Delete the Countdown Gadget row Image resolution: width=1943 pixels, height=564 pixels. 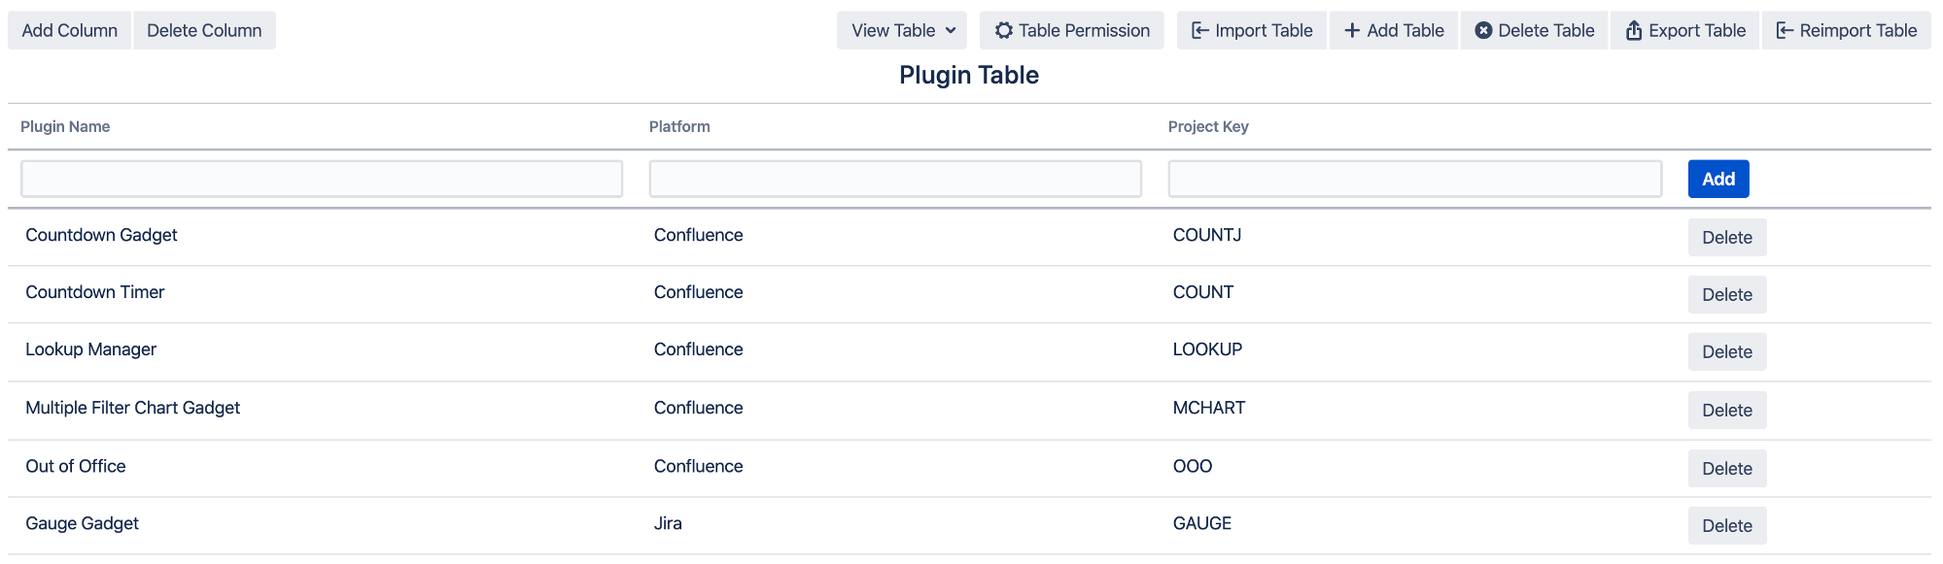click(x=1726, y=238)
